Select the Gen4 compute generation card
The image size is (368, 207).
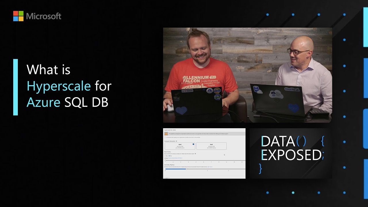pyautogui.click(x=180, y=146)
